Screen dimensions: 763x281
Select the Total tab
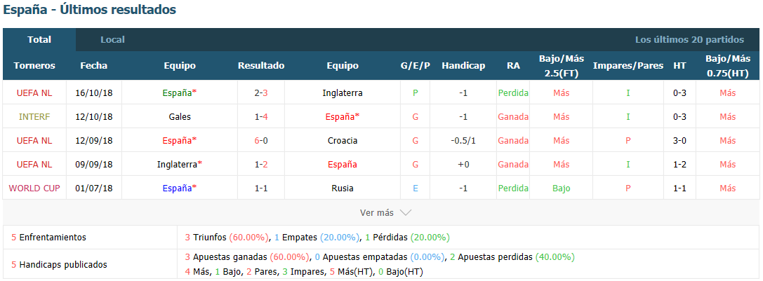click(x=39, y=40)
